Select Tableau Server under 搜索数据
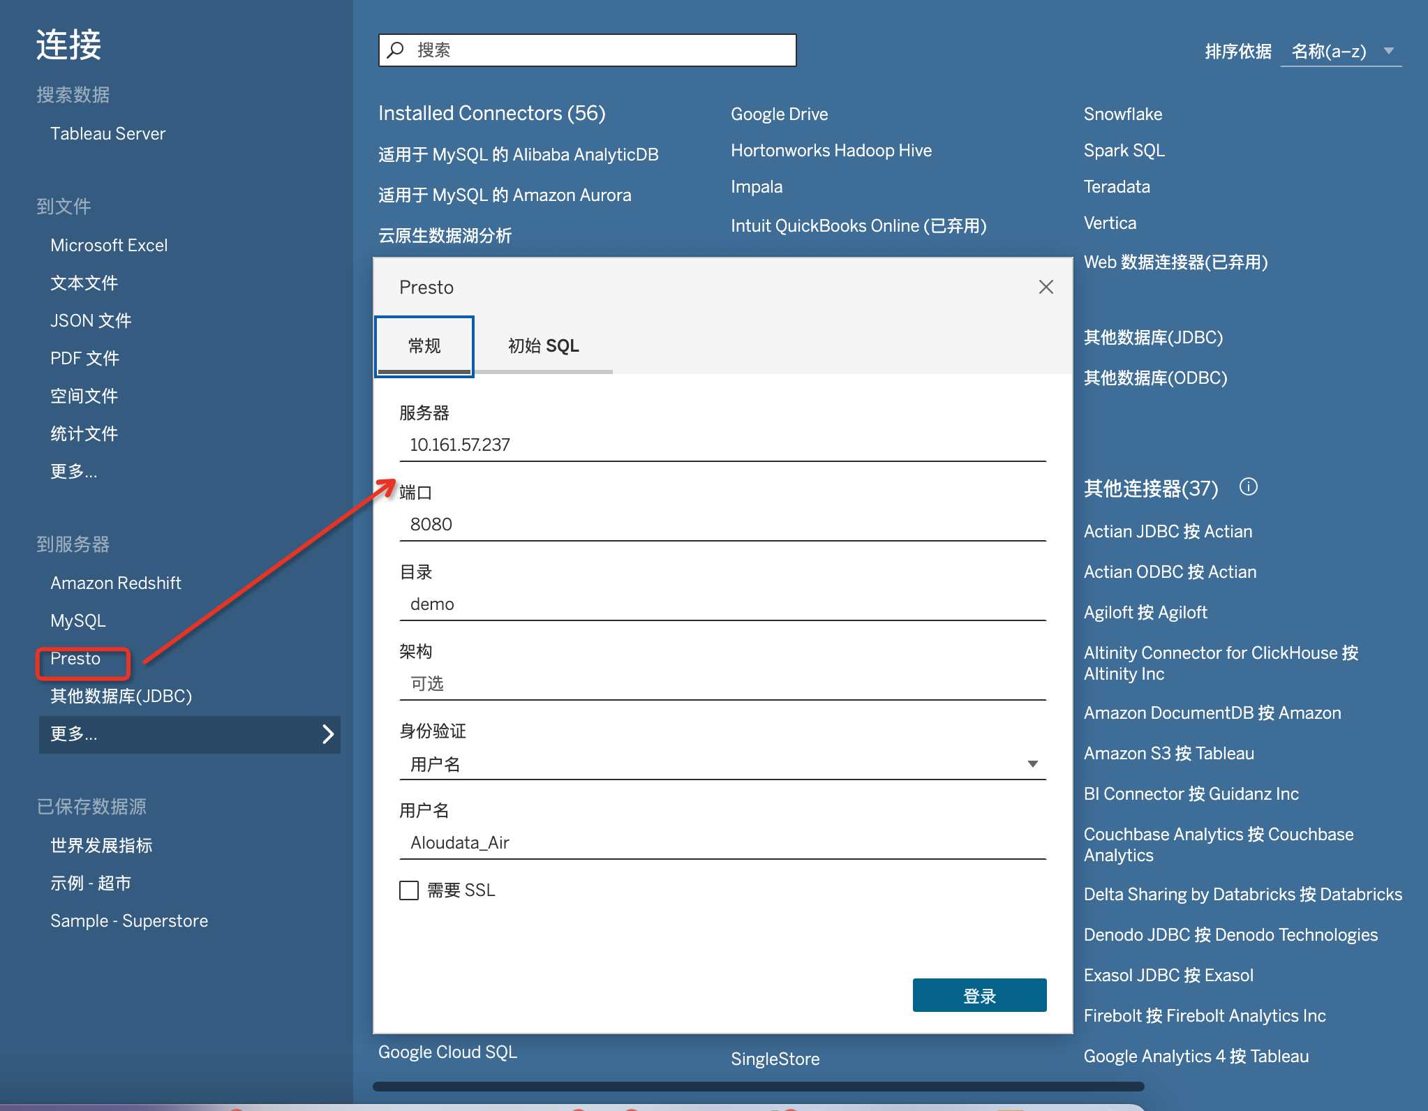The height and width of the screenshot is (1111, 1428). click(x=107, y=134)
